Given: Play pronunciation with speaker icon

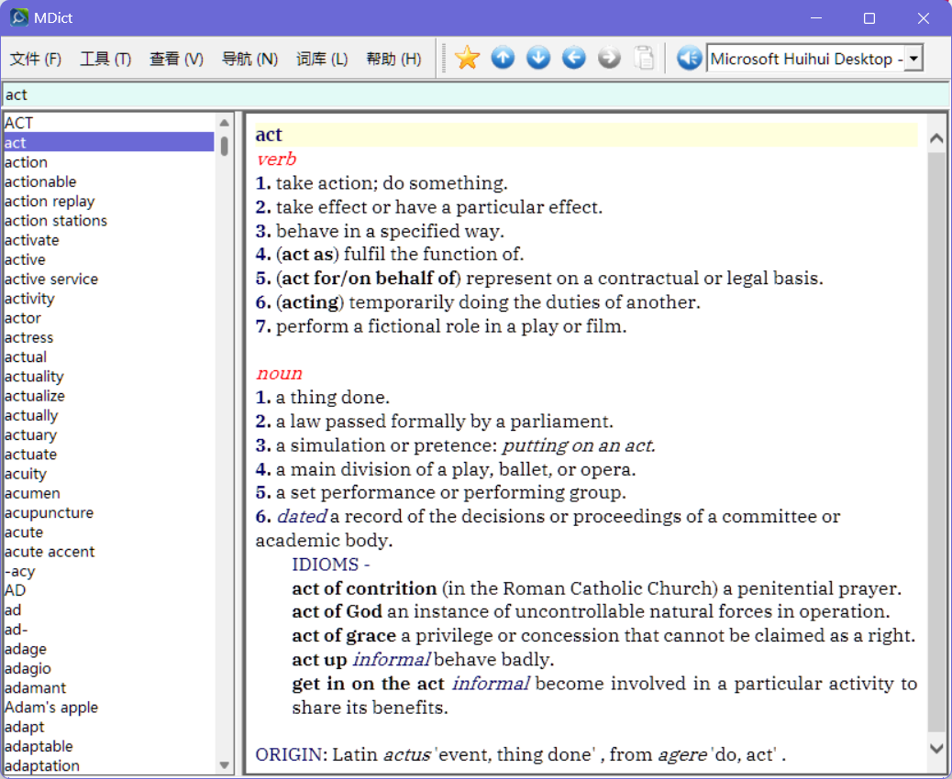Looking at the screenshot, I should [x=689, y=59].
